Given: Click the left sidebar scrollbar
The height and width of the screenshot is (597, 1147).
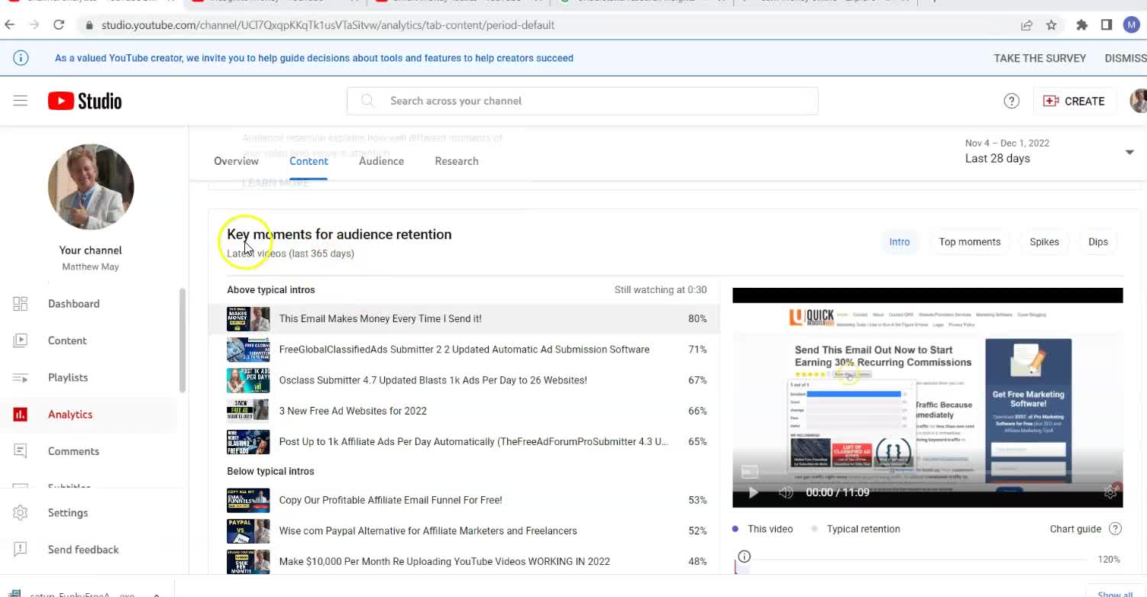Looking at the screenshot, I should 182,340.
